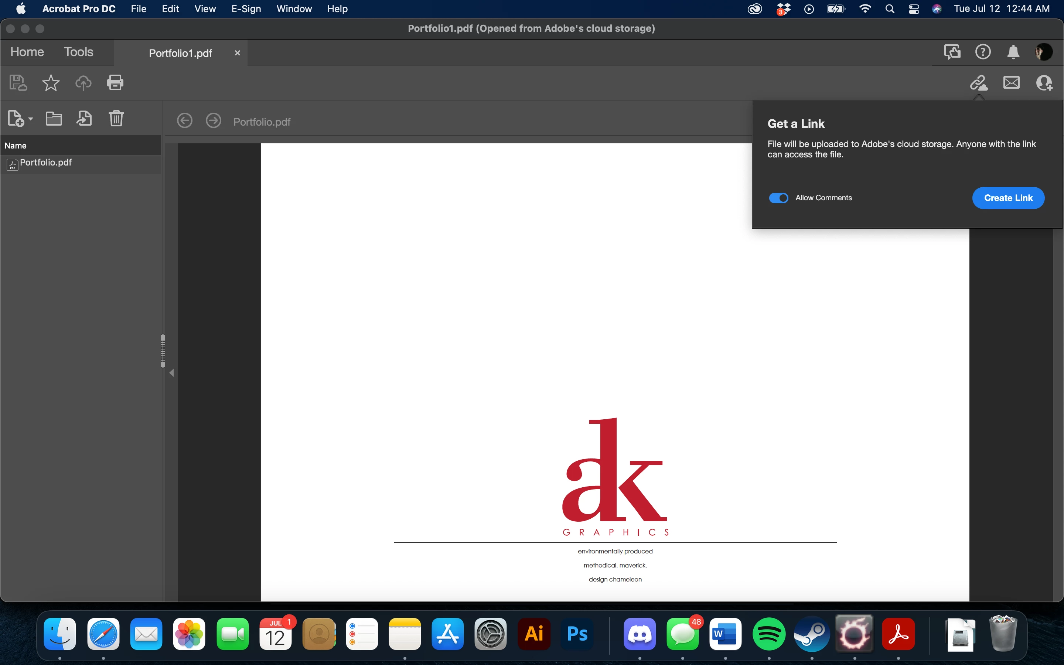Launch Photoshop from the Dock
The width and height of the screenshot is (1064, 665).
click(577, 634)
